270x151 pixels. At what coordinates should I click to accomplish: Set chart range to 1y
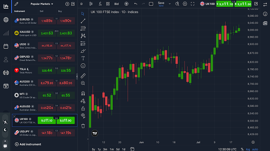tap(99, 149)
